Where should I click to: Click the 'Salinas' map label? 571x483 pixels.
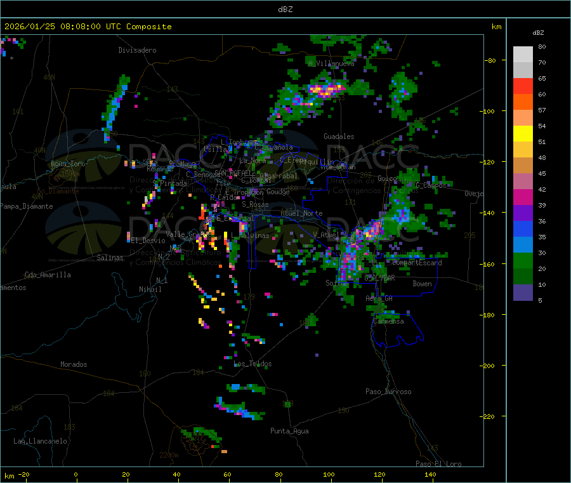coord(110,258)
